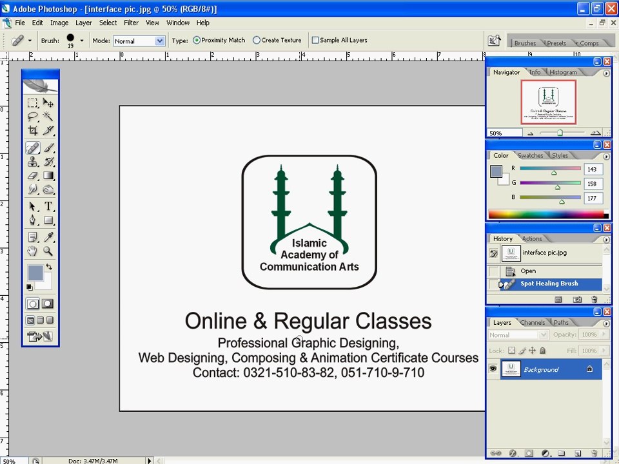This screenshot has height=464, width=619.
Task: Select the Crop tool
Action: [x=33, y=130]
